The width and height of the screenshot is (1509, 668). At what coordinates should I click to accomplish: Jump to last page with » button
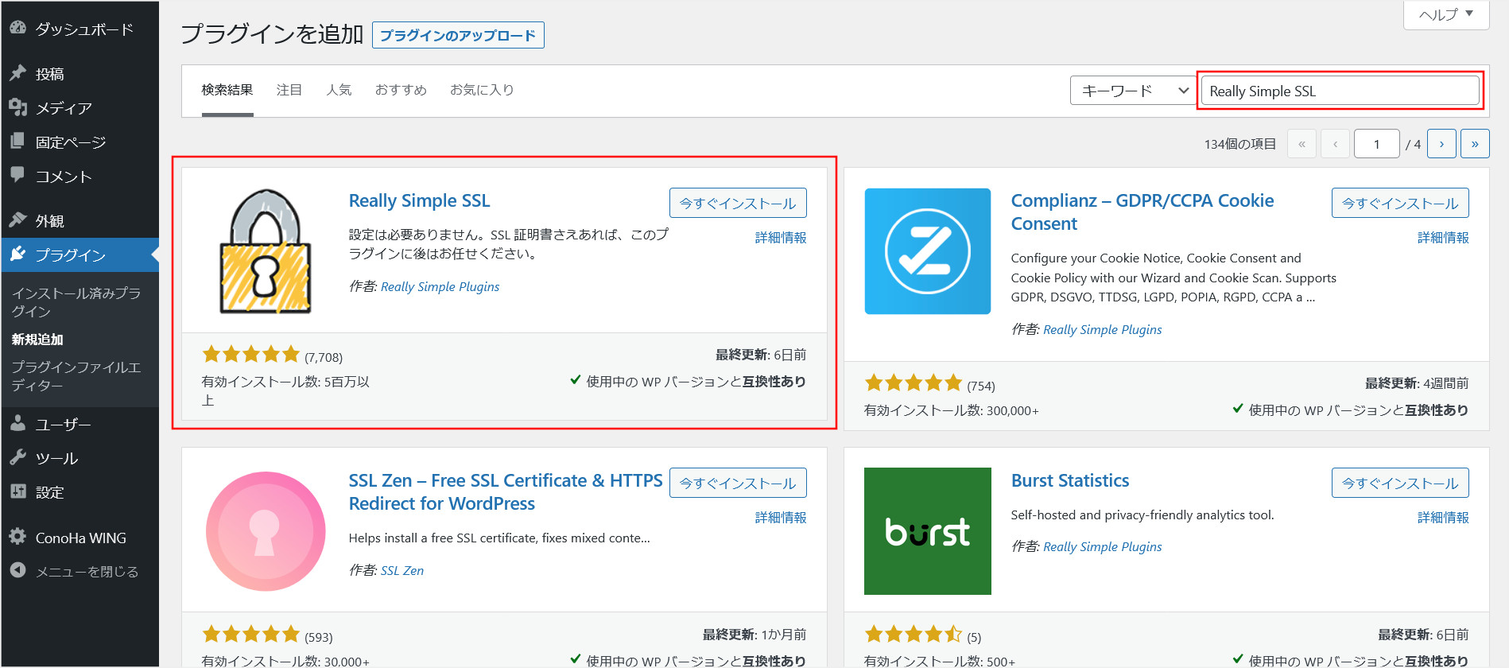[x=1475, y=144]
